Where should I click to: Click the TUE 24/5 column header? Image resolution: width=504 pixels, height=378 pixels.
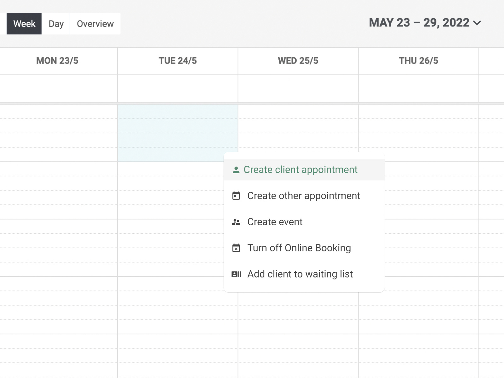point(178,61)
